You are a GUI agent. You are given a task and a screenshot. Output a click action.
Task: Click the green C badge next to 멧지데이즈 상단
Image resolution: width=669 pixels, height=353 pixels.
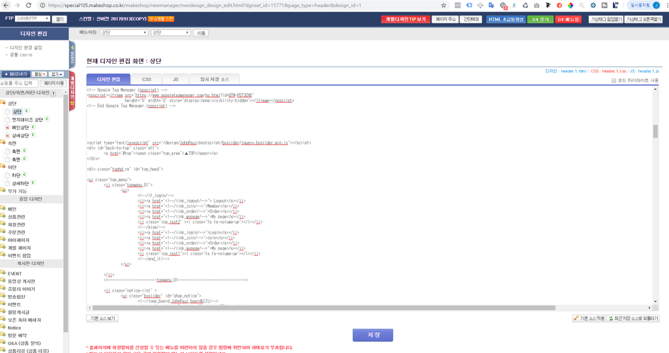[48, 119]
